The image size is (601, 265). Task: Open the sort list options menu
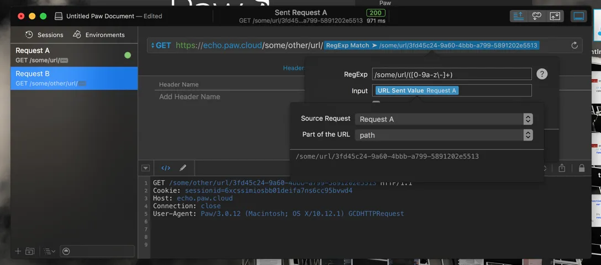50,251
